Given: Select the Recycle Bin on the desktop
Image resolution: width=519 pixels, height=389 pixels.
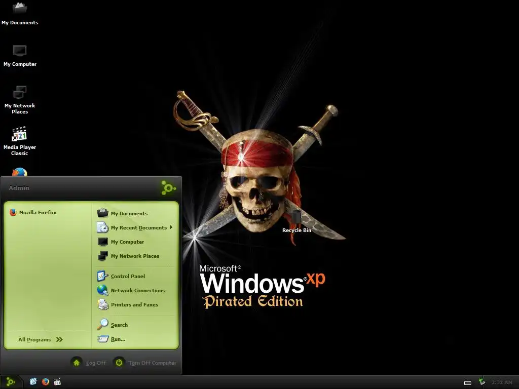Looking at the screenshot, I should (x=296, y=222).
